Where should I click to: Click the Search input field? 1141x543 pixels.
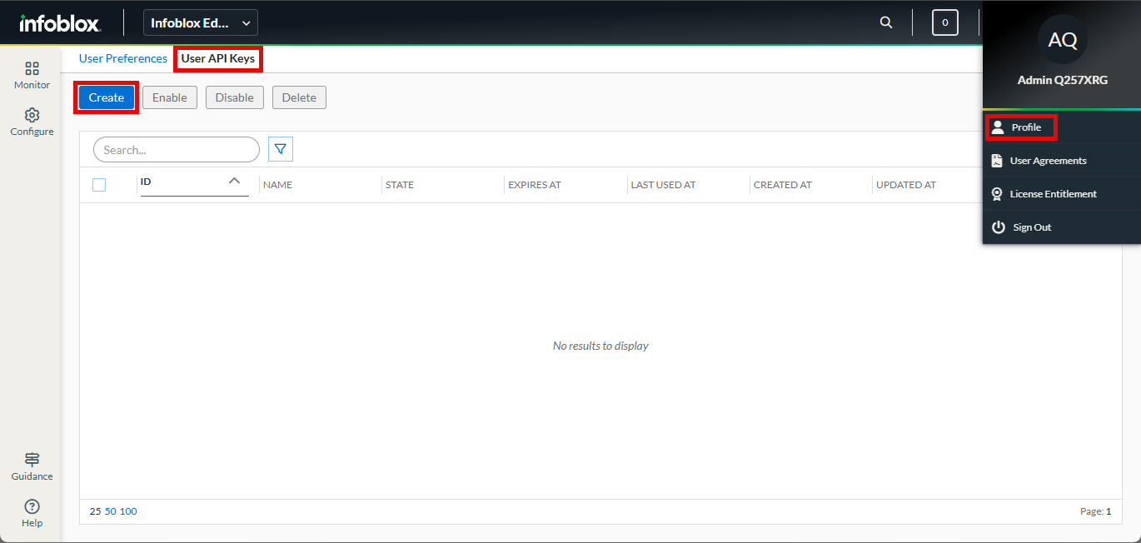click(177, 150)
